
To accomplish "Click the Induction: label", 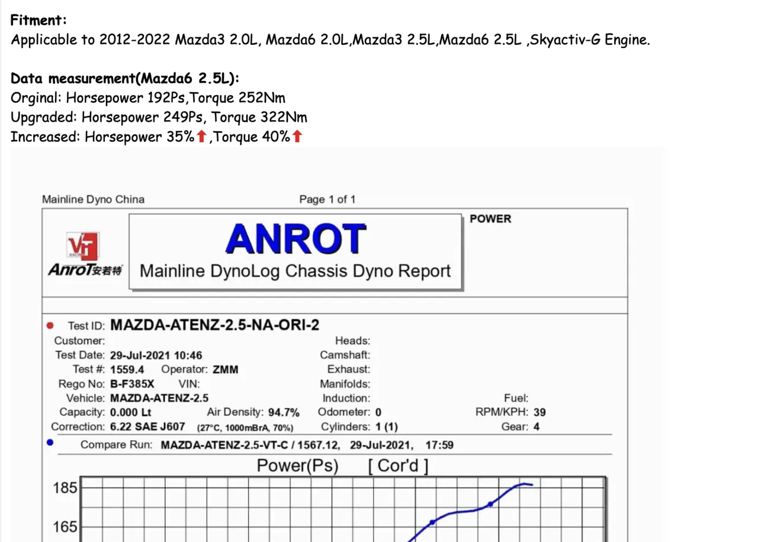I will [346, 398].
